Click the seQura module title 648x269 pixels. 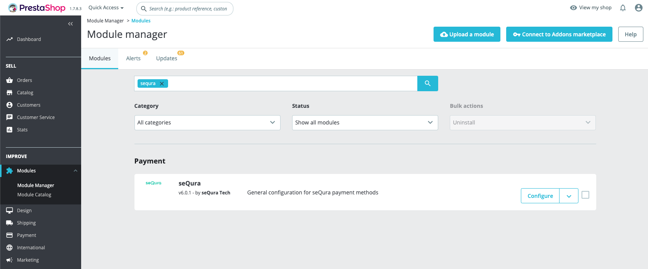[x=189, y=183]
